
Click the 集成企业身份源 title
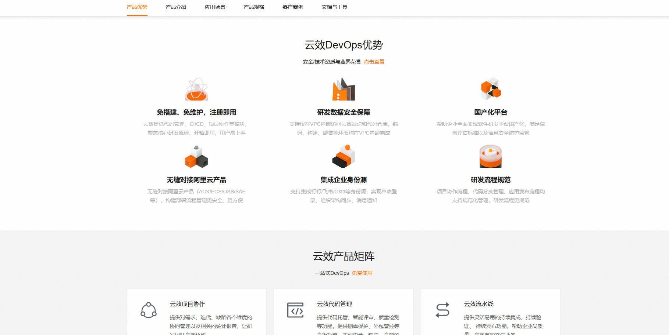(344, 180)
